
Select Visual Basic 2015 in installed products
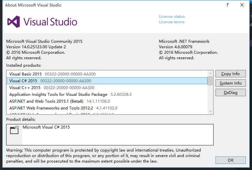(107, 74)
